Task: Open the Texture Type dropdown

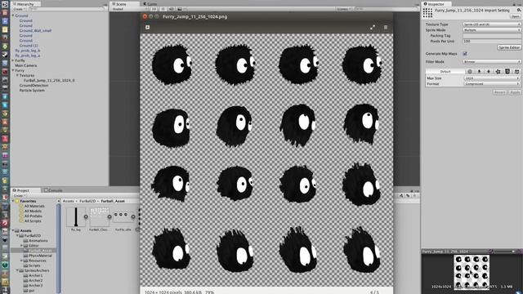Action: coord(492,24)
